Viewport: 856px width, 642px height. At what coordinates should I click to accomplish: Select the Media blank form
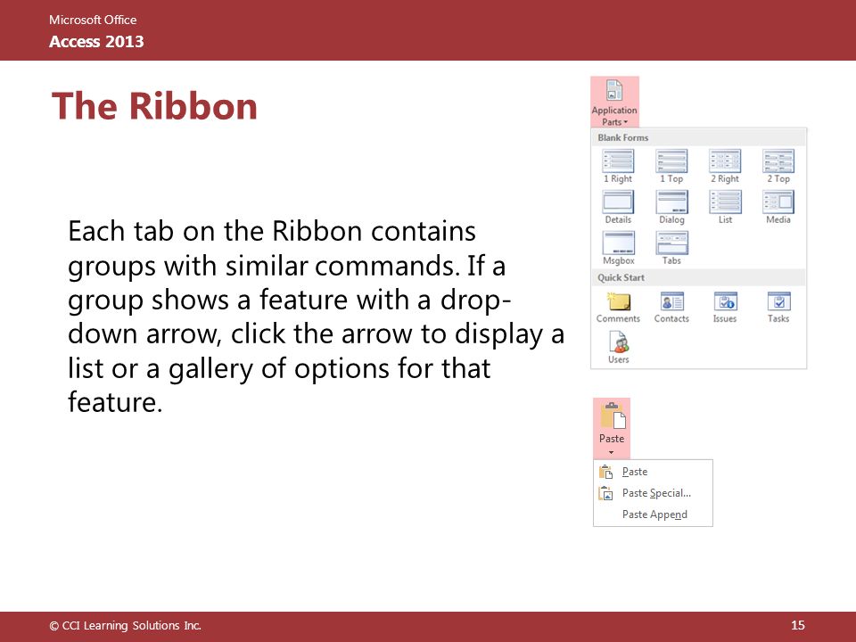pyautogui.click(x=778, y=208)
